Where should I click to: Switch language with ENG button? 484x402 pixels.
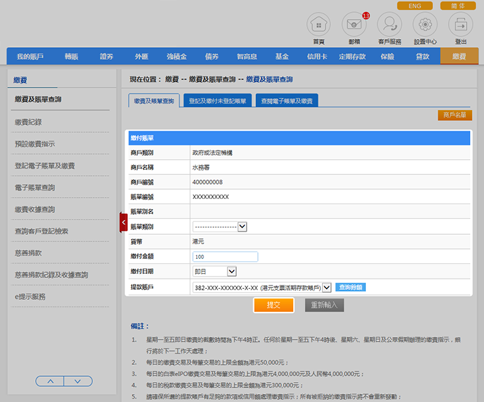[x=414, y=6]
